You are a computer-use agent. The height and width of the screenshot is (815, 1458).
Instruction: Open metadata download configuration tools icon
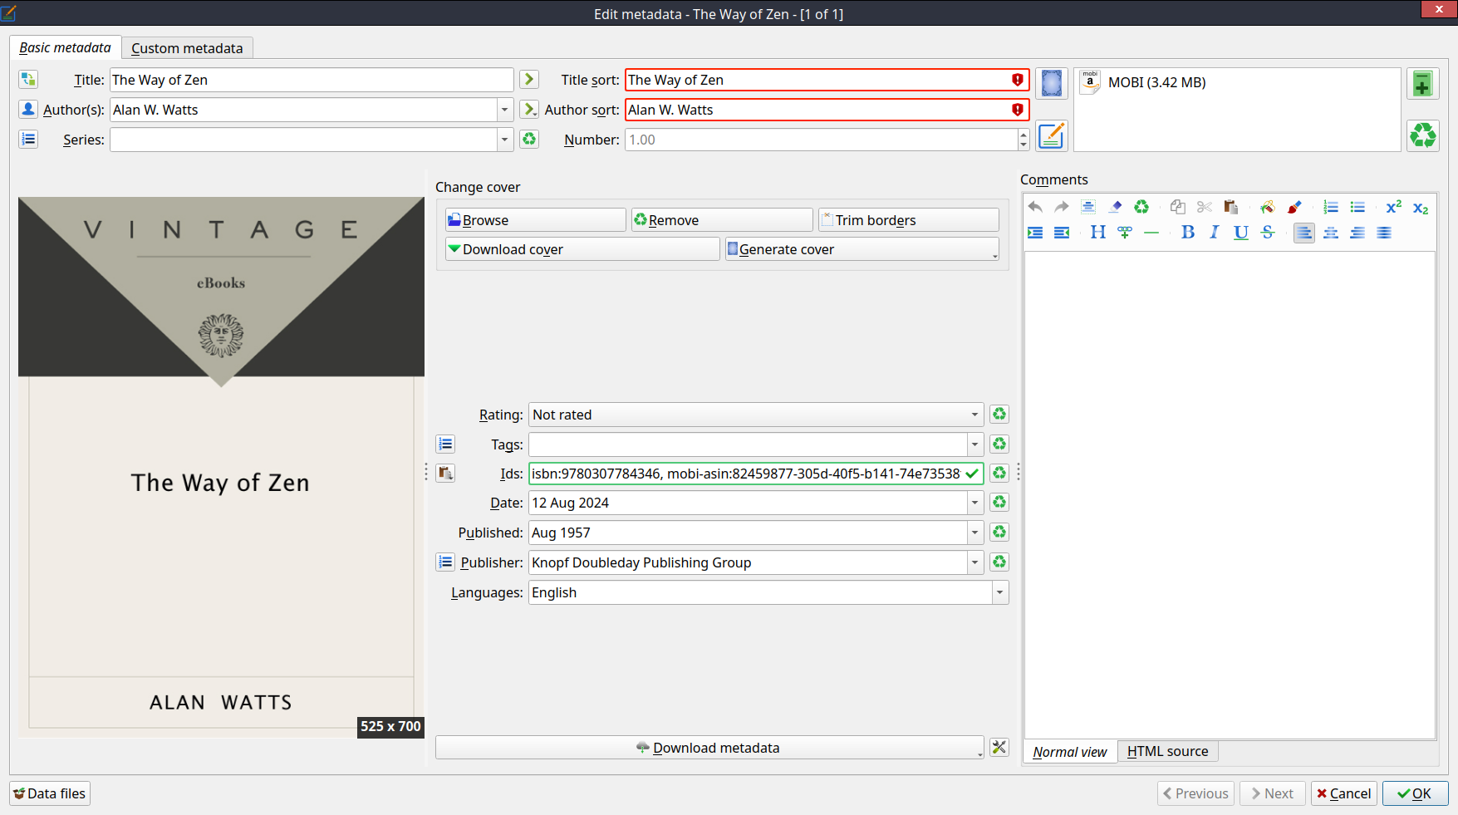point(999,748)
